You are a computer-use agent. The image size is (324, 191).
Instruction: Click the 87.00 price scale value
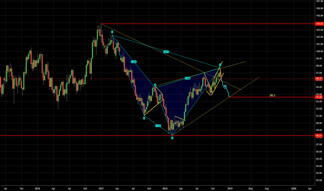pyautogui.click(x=320, y=144)
